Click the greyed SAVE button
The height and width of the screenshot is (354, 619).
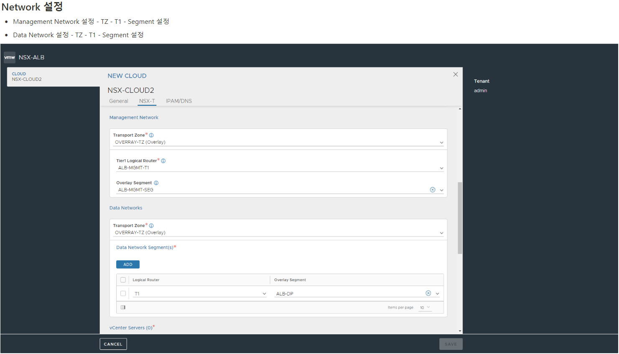(x=451, y=344)
